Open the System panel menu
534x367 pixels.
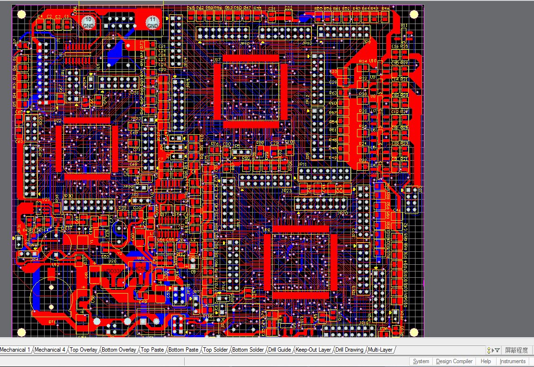click(421, 361)
